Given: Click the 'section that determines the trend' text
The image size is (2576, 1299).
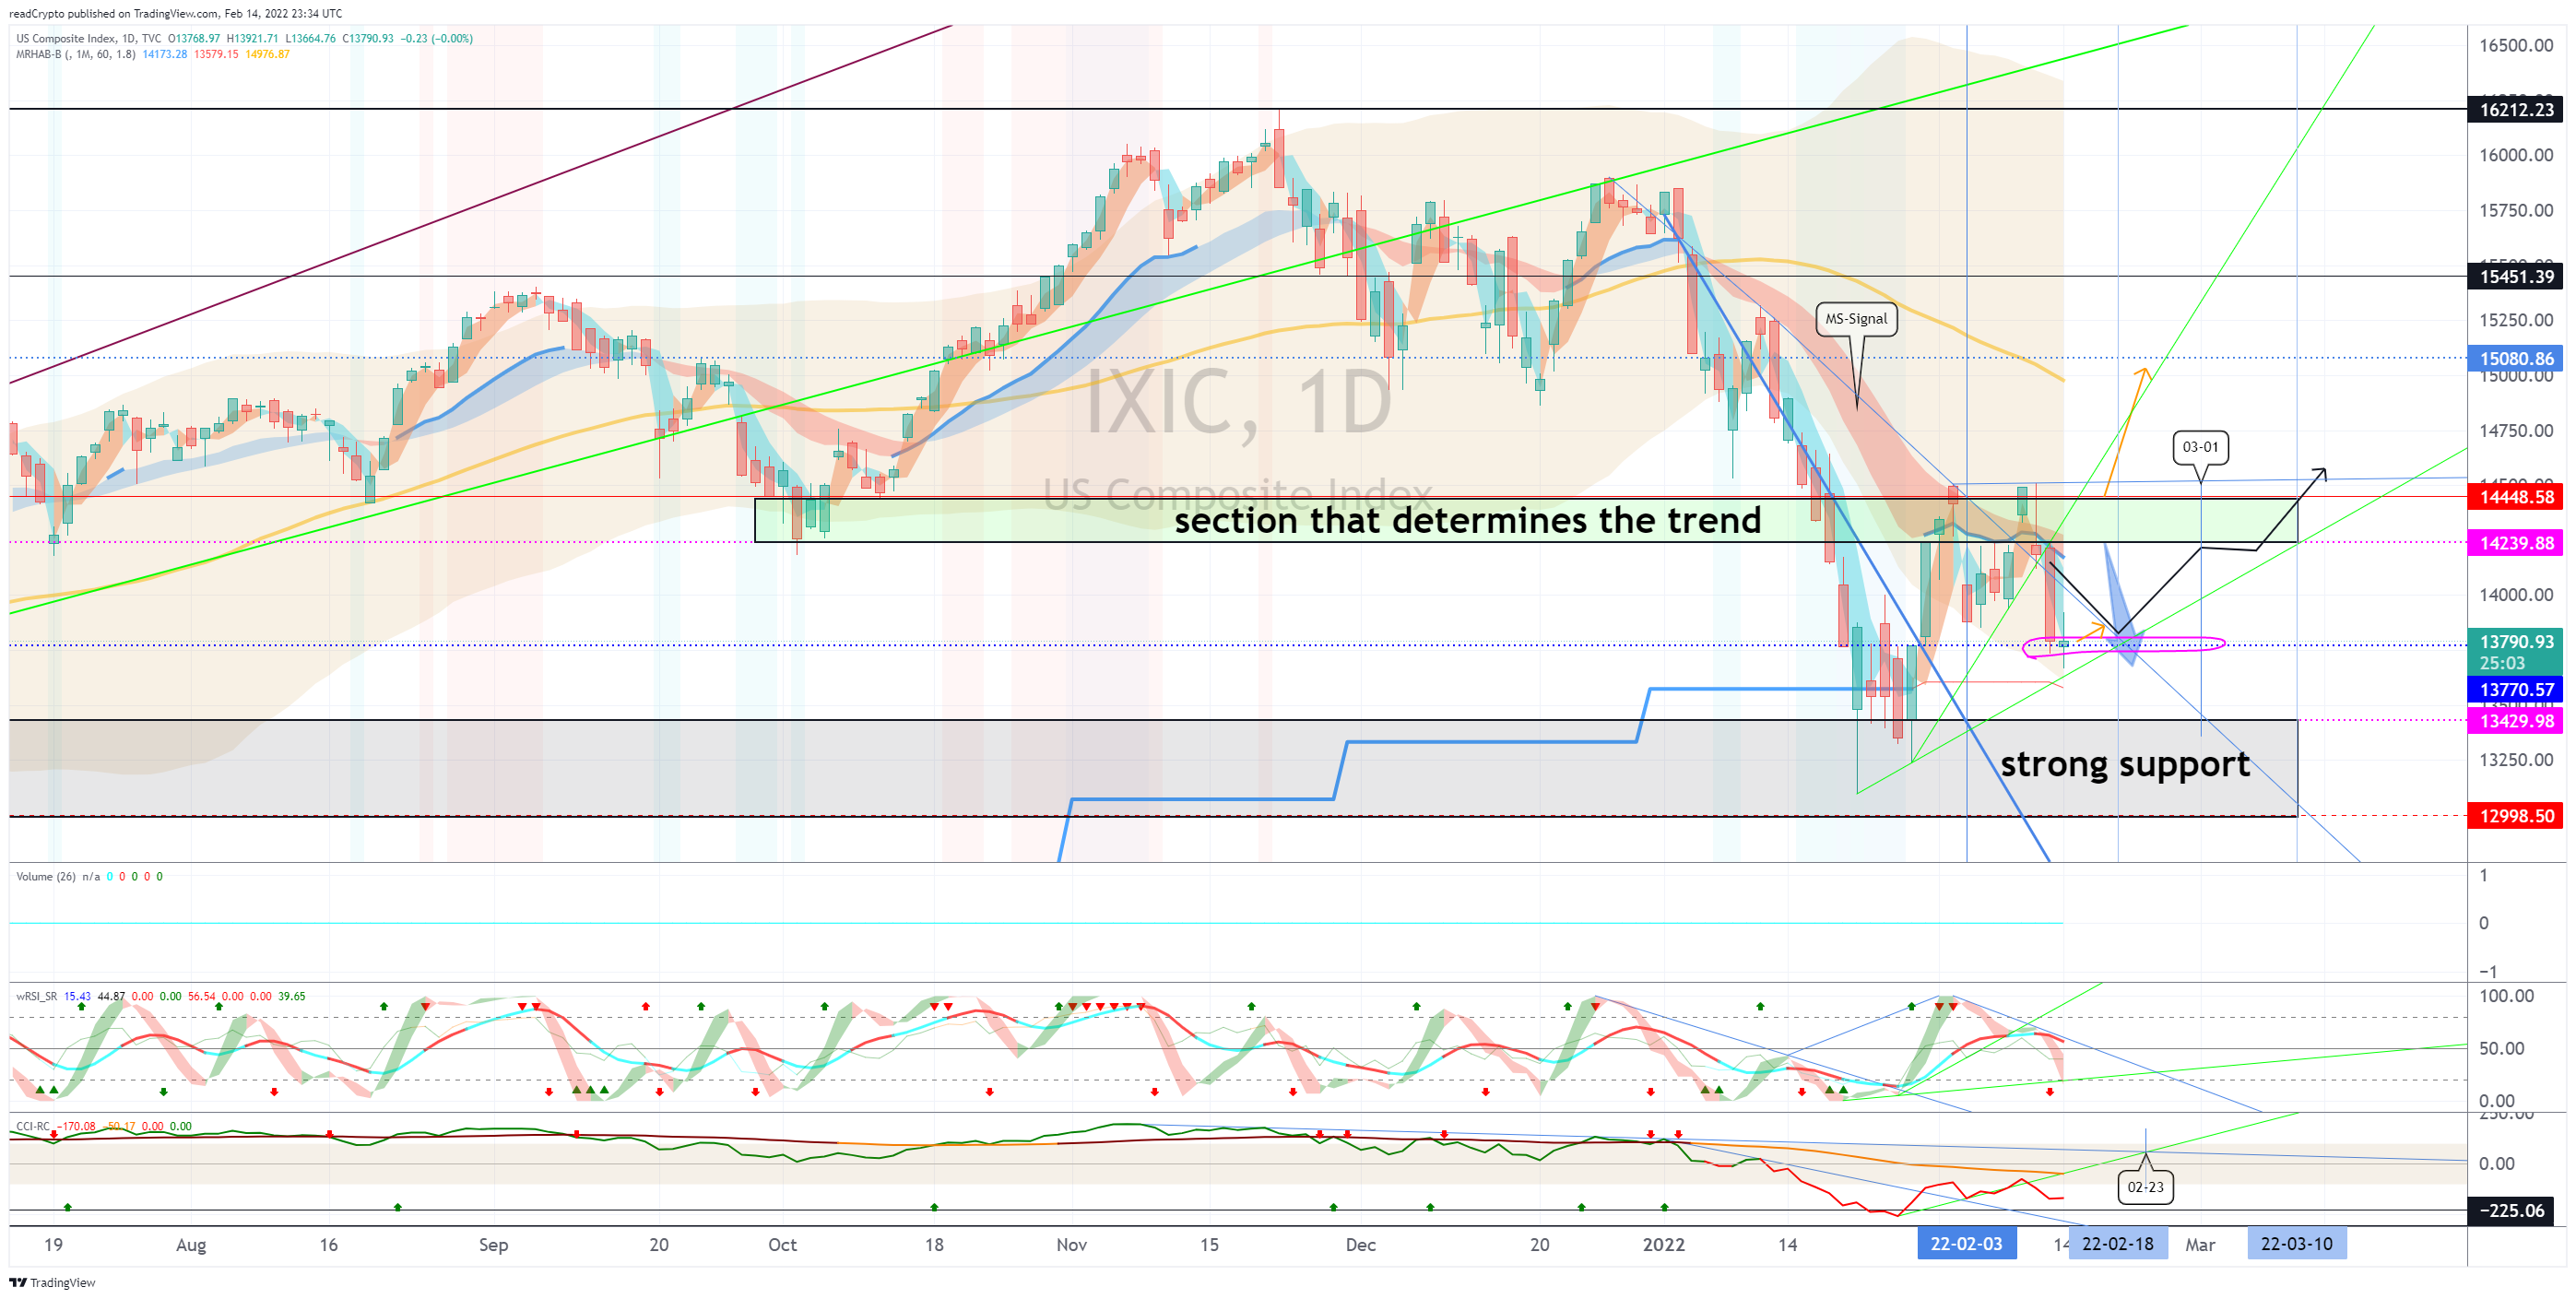Looking at the screenshot, I should pos(1467,520).
